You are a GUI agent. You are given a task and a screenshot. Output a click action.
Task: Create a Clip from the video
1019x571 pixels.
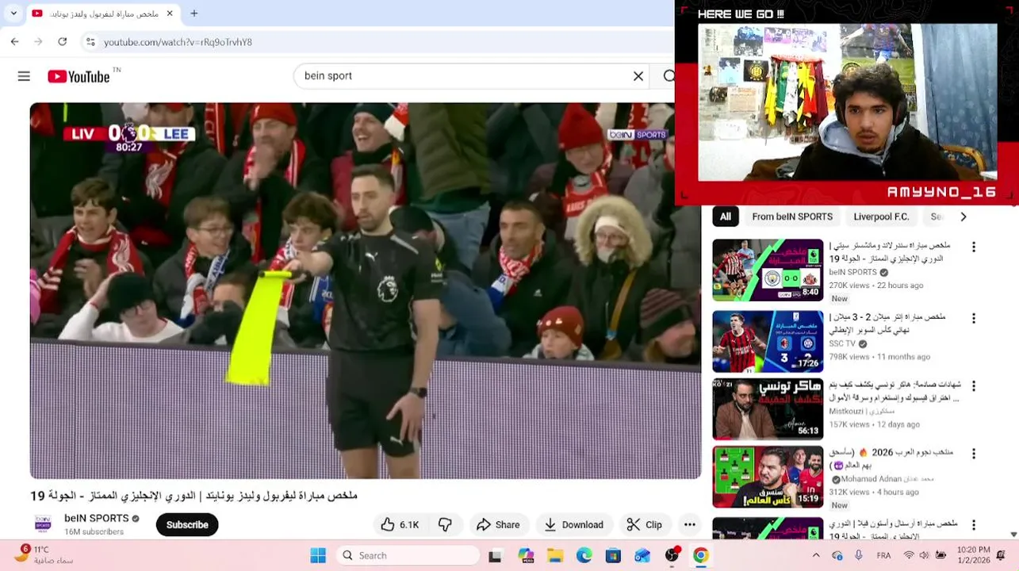[644, 524]
